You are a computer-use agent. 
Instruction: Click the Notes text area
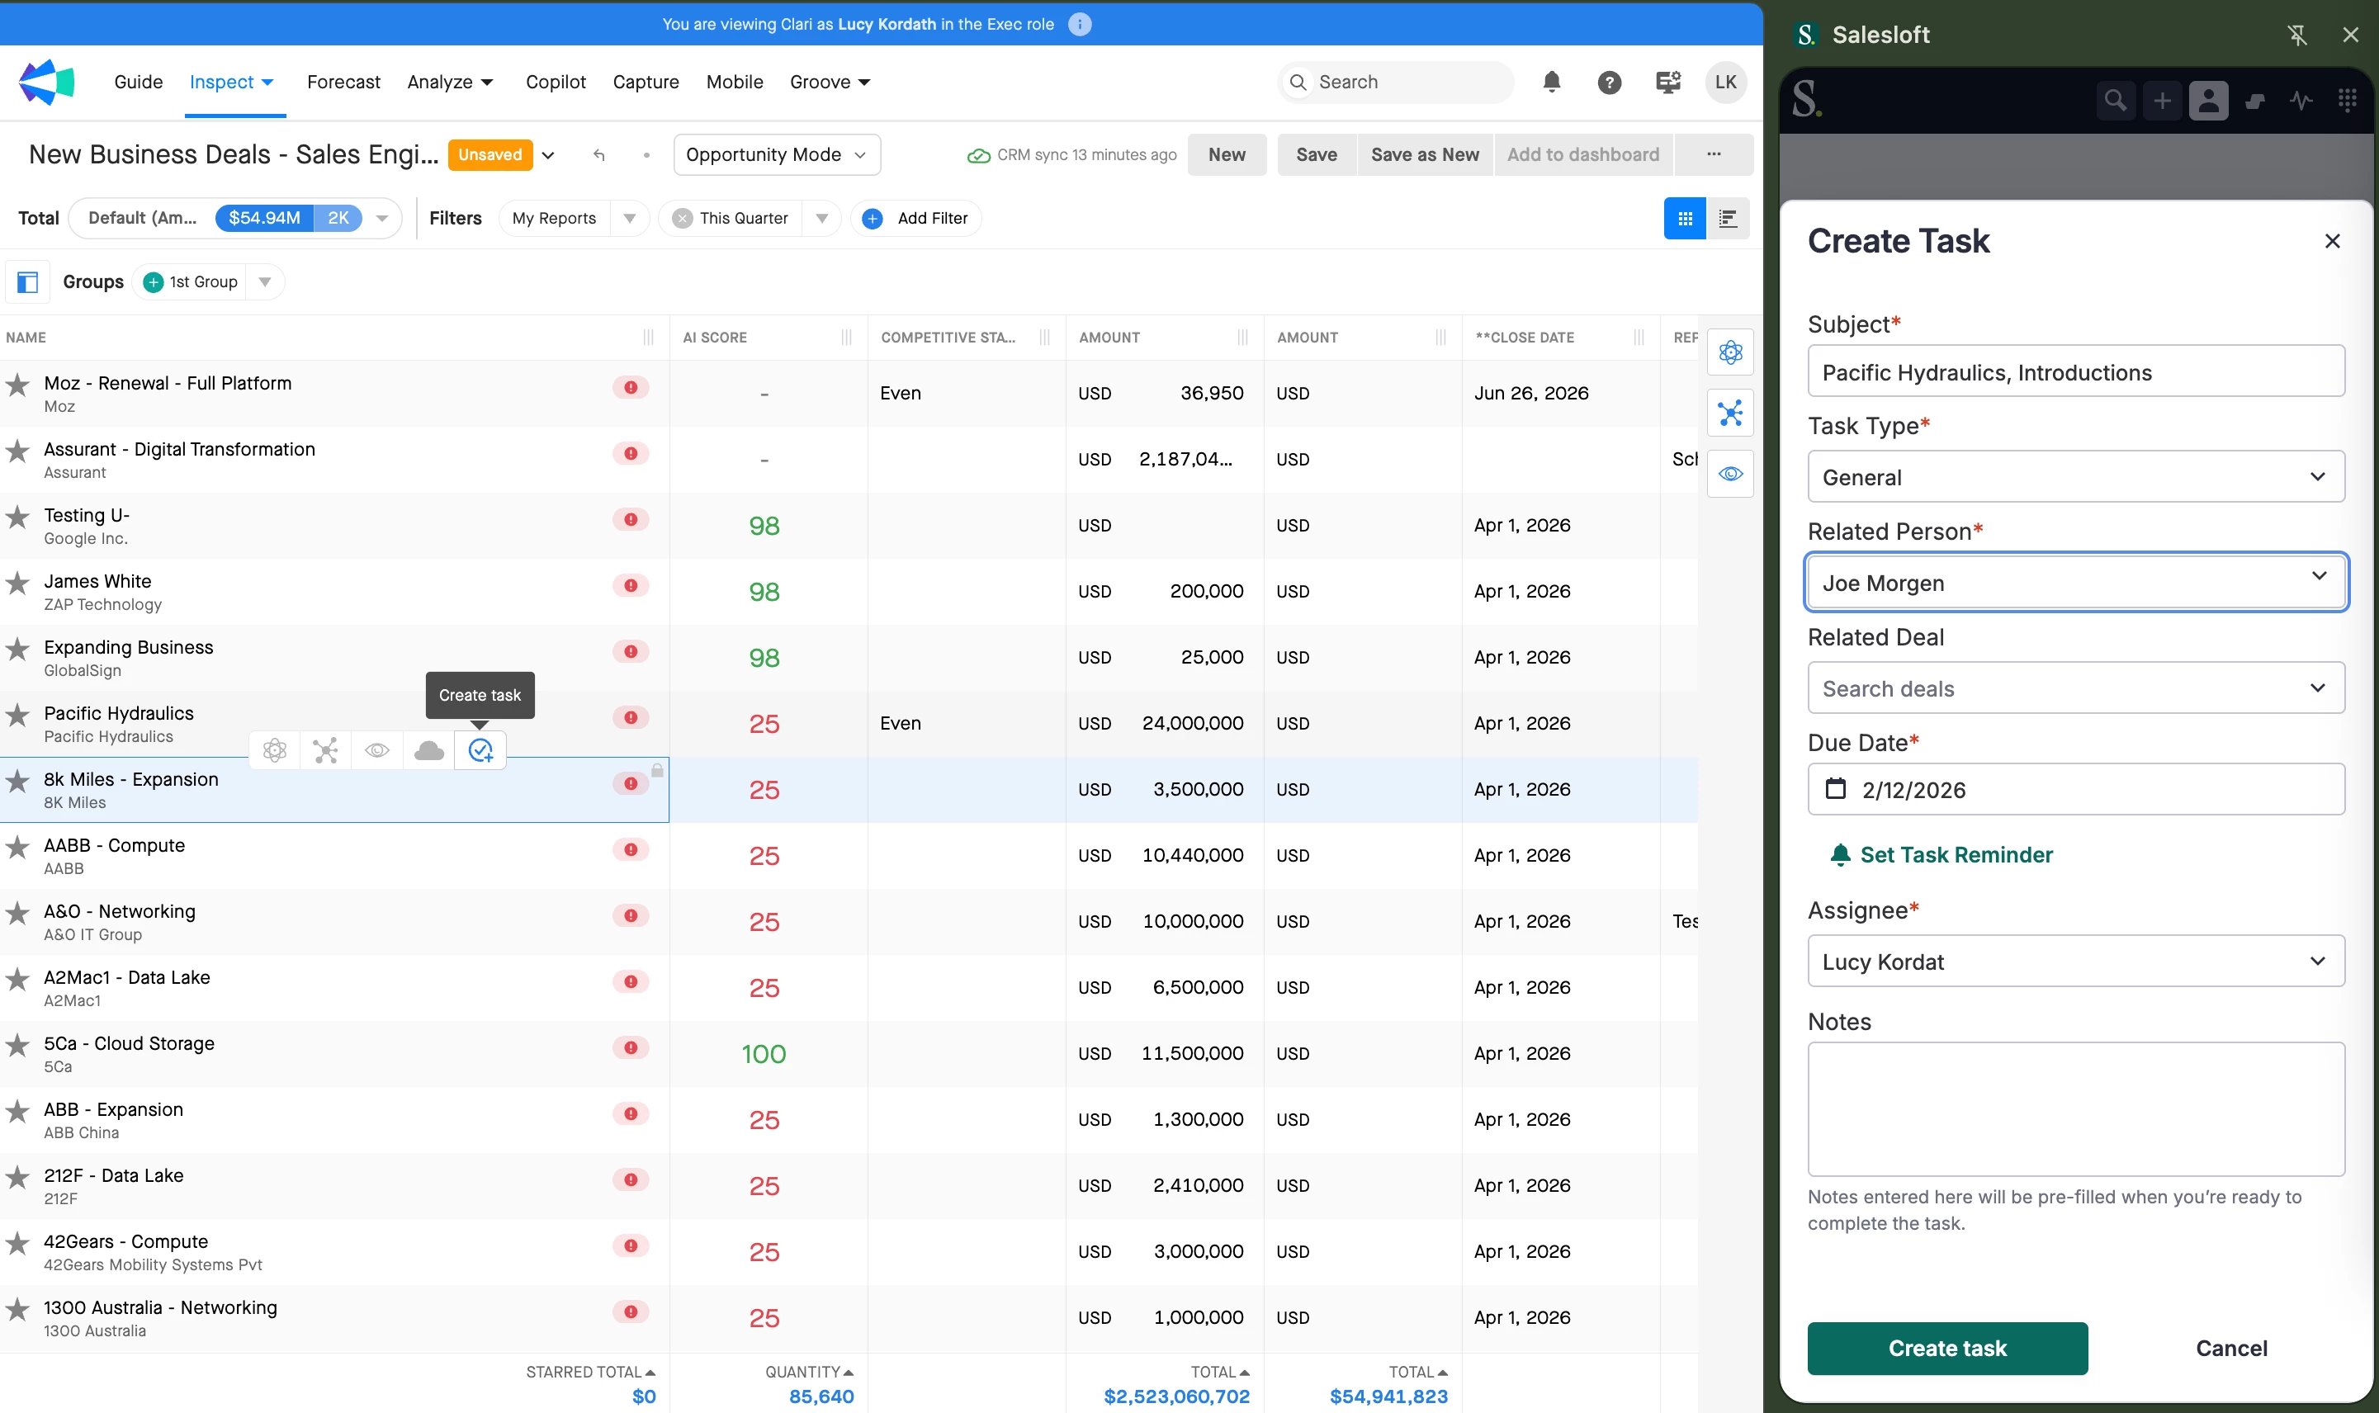click(2075, 1108)
